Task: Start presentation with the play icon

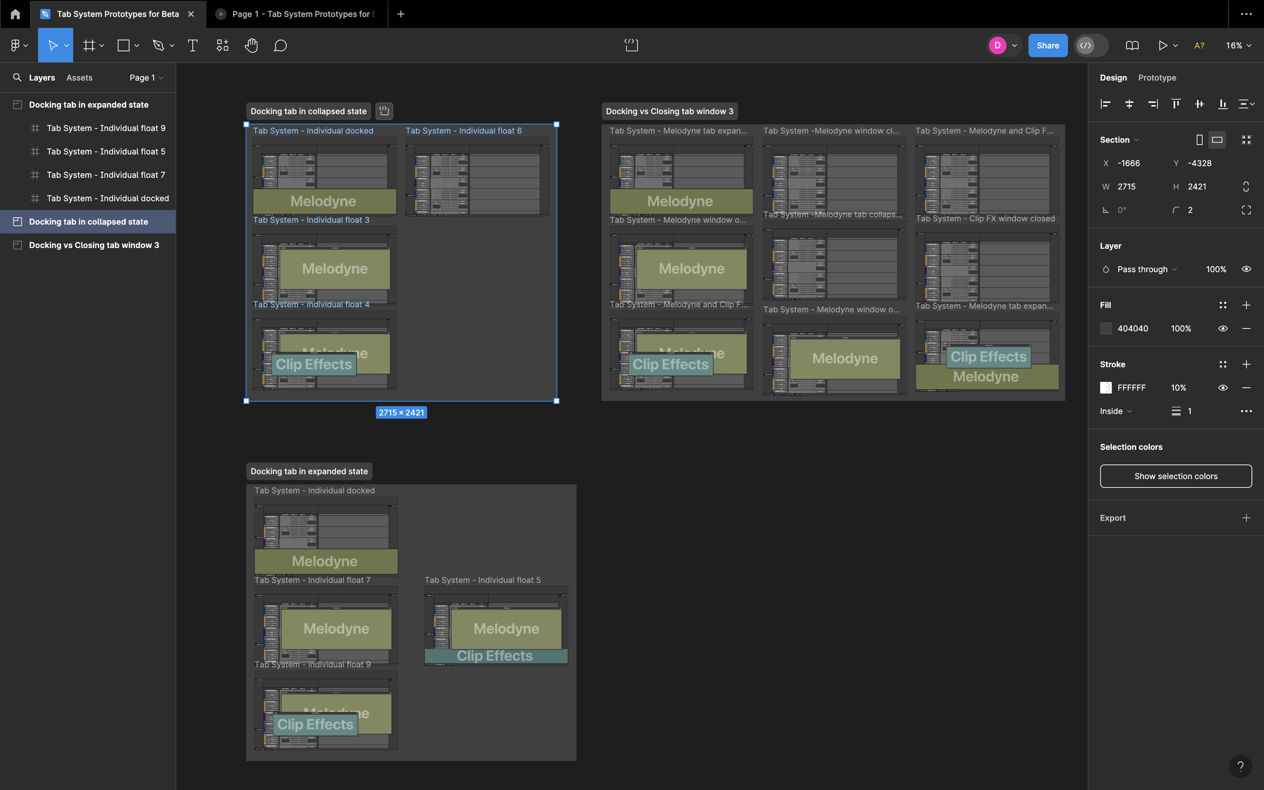Action: point(1162,45)
